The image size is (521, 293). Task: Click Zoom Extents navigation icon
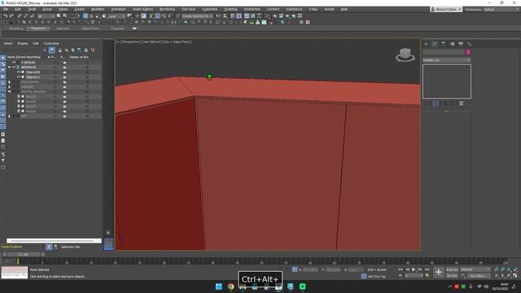[x=509, y=269]
